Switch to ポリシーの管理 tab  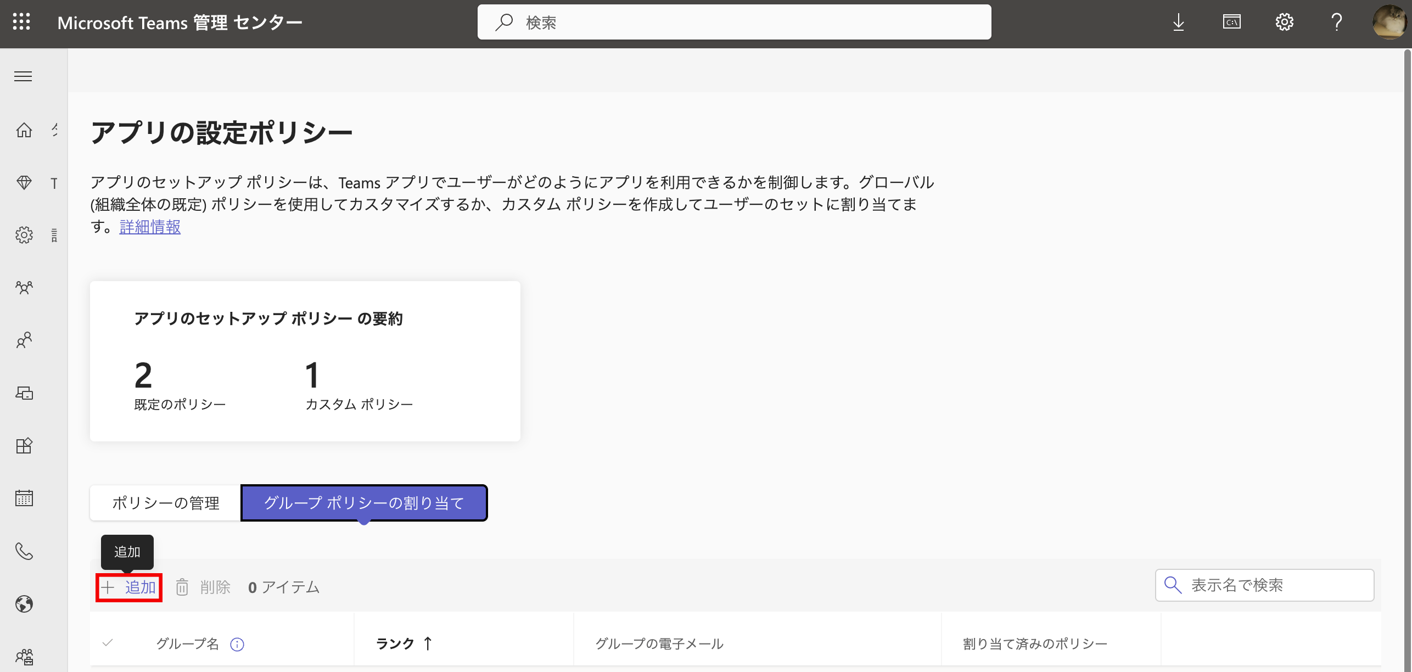(x=165, y=503)
